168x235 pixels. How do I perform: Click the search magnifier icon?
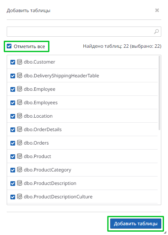coord(157,32)
